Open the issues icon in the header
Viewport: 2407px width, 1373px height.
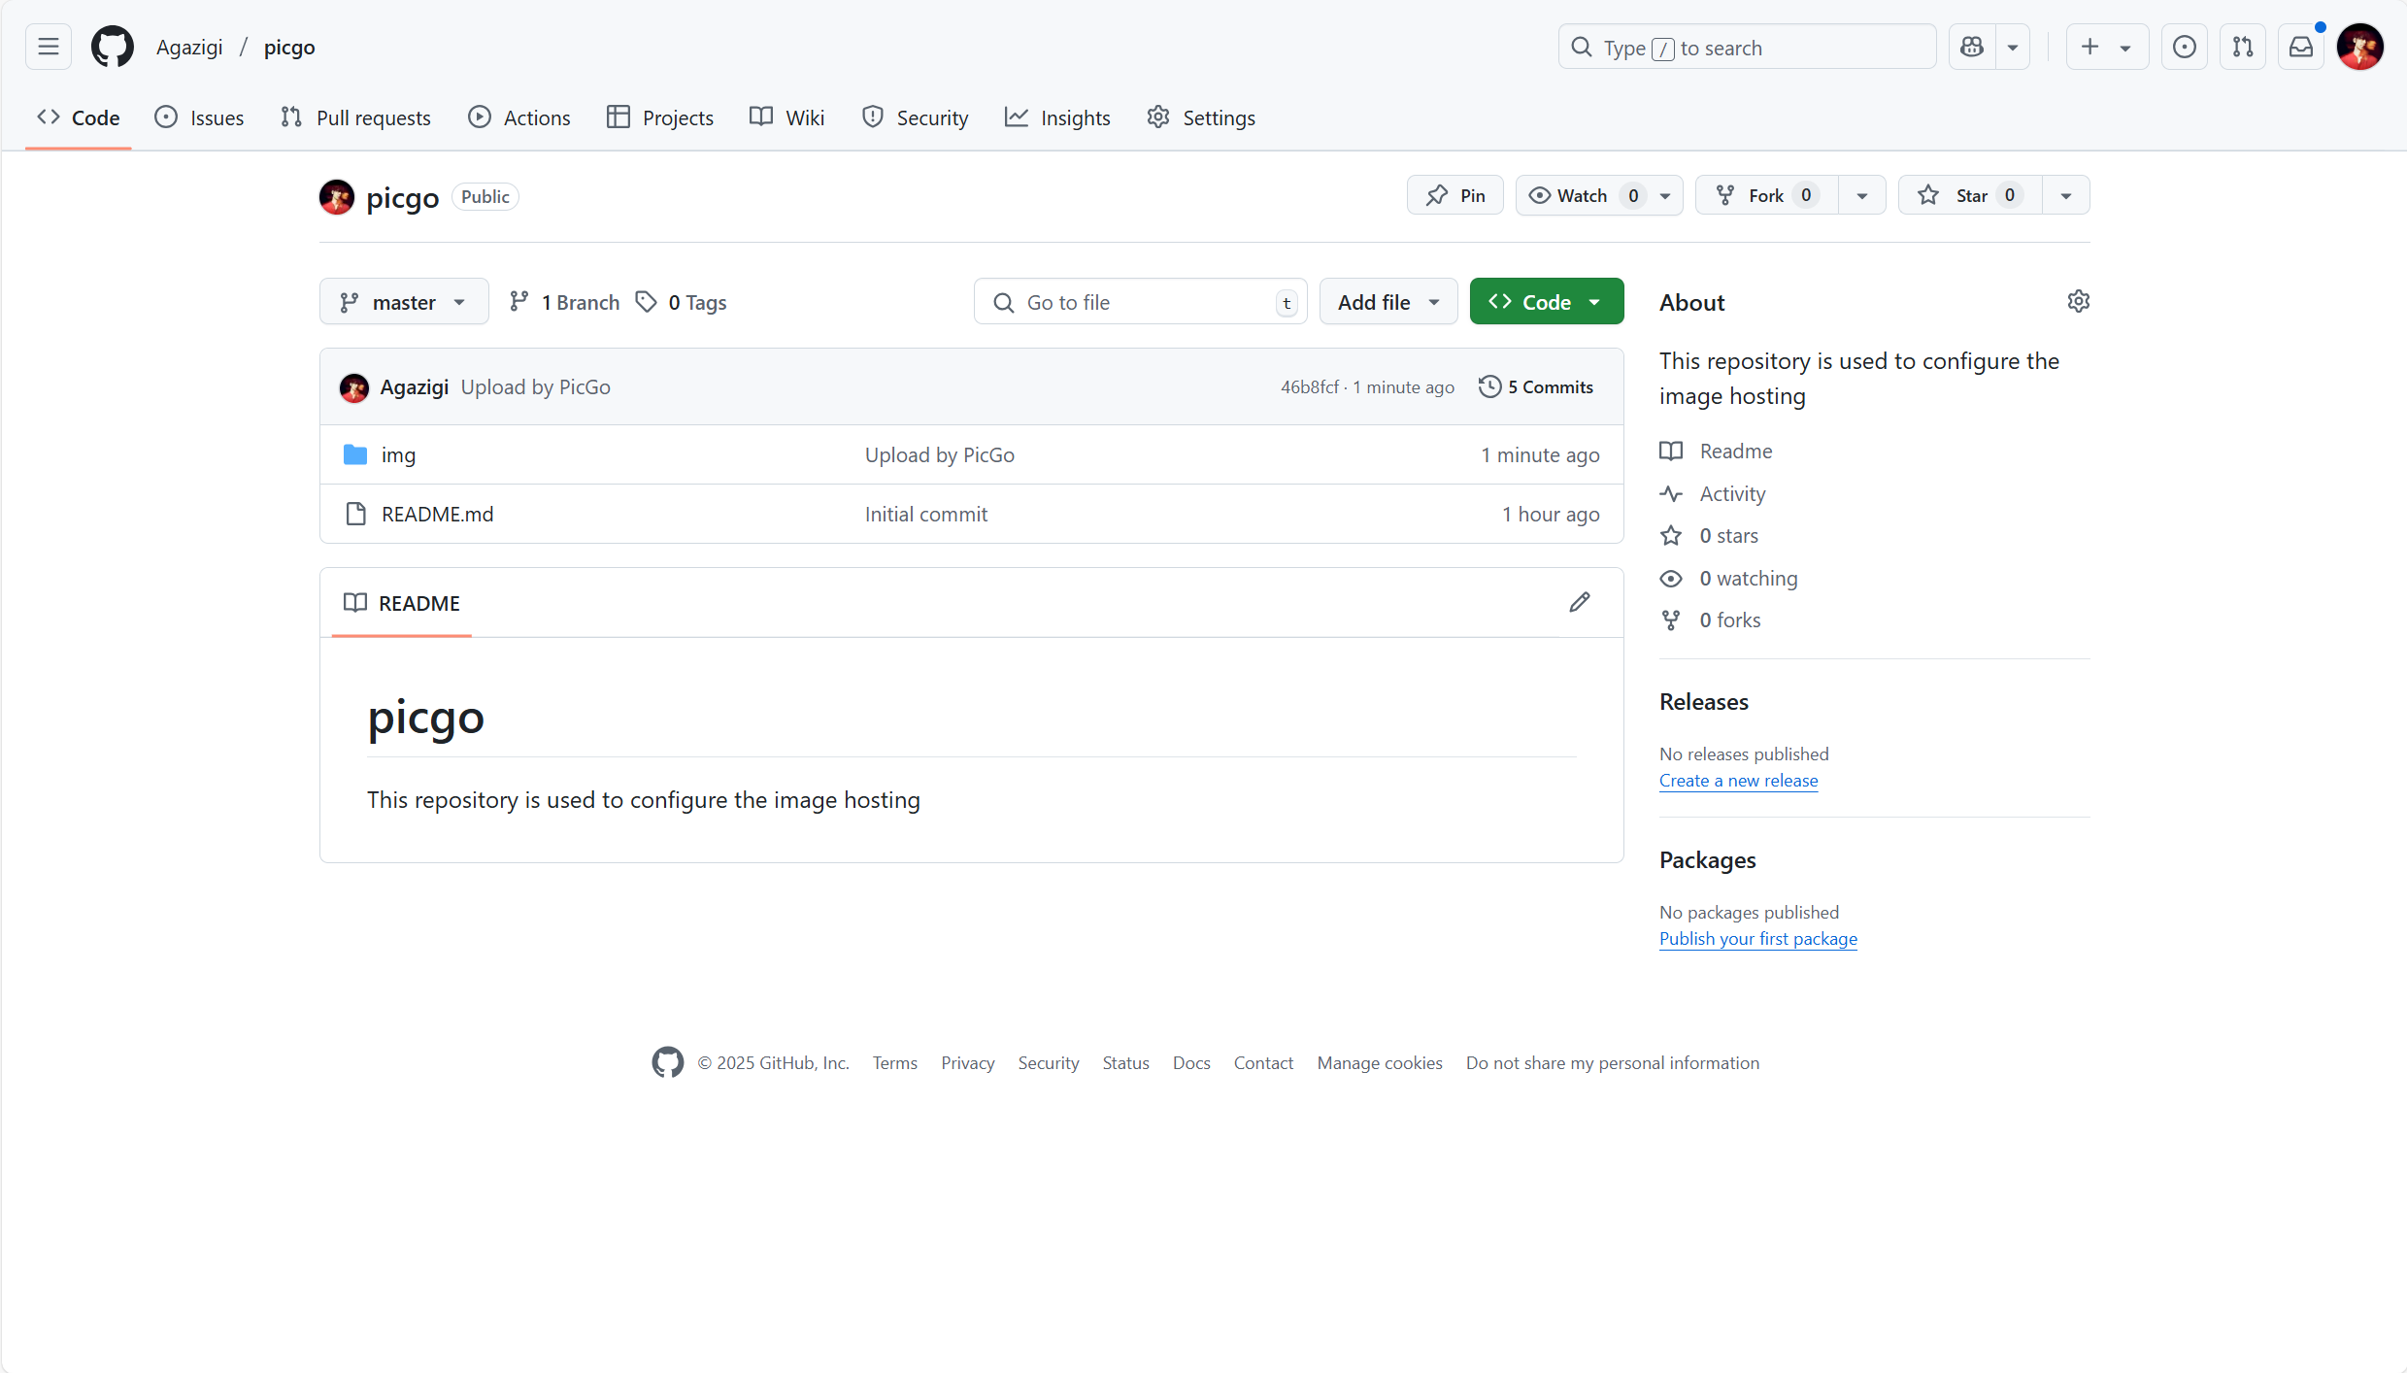[2184, 47]
